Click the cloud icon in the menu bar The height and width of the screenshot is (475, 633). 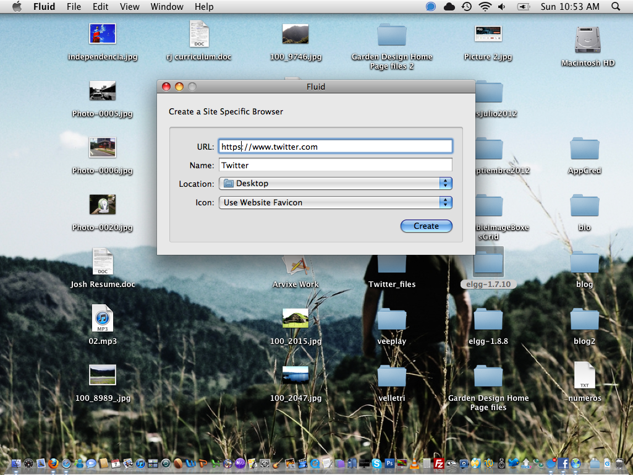tap(449, 6)
